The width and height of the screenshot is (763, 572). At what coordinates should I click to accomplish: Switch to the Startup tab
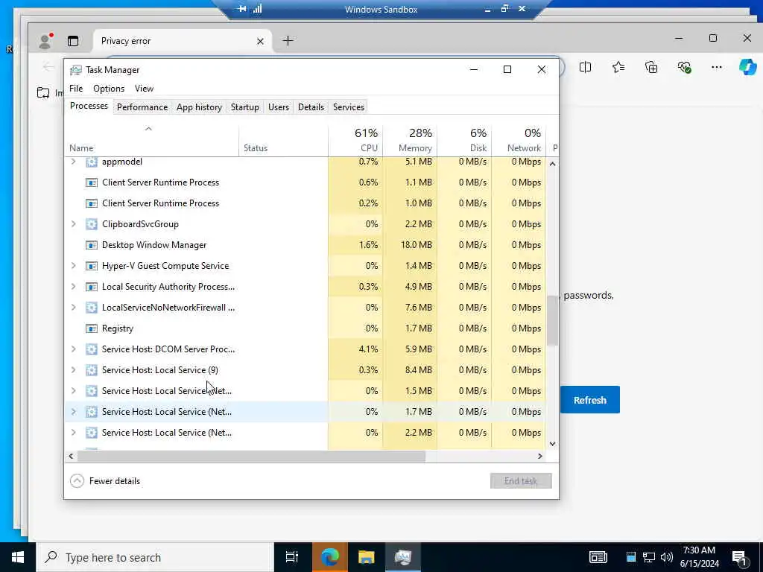[244, 107]
